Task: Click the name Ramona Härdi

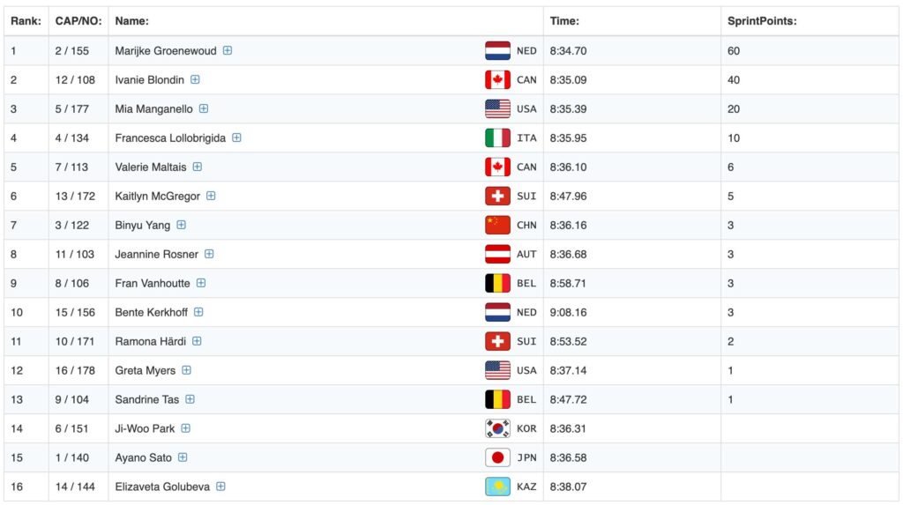Action: (x=150, y=341)
